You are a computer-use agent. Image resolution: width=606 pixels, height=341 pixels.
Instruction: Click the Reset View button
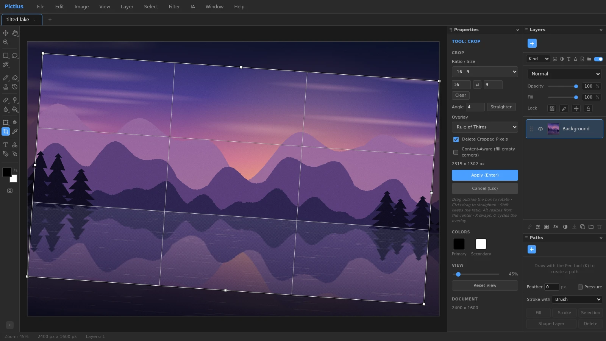pyautogui.click(x=485, y=285)
